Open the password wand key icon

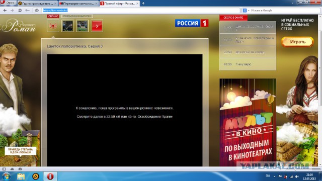coord(27,10)
